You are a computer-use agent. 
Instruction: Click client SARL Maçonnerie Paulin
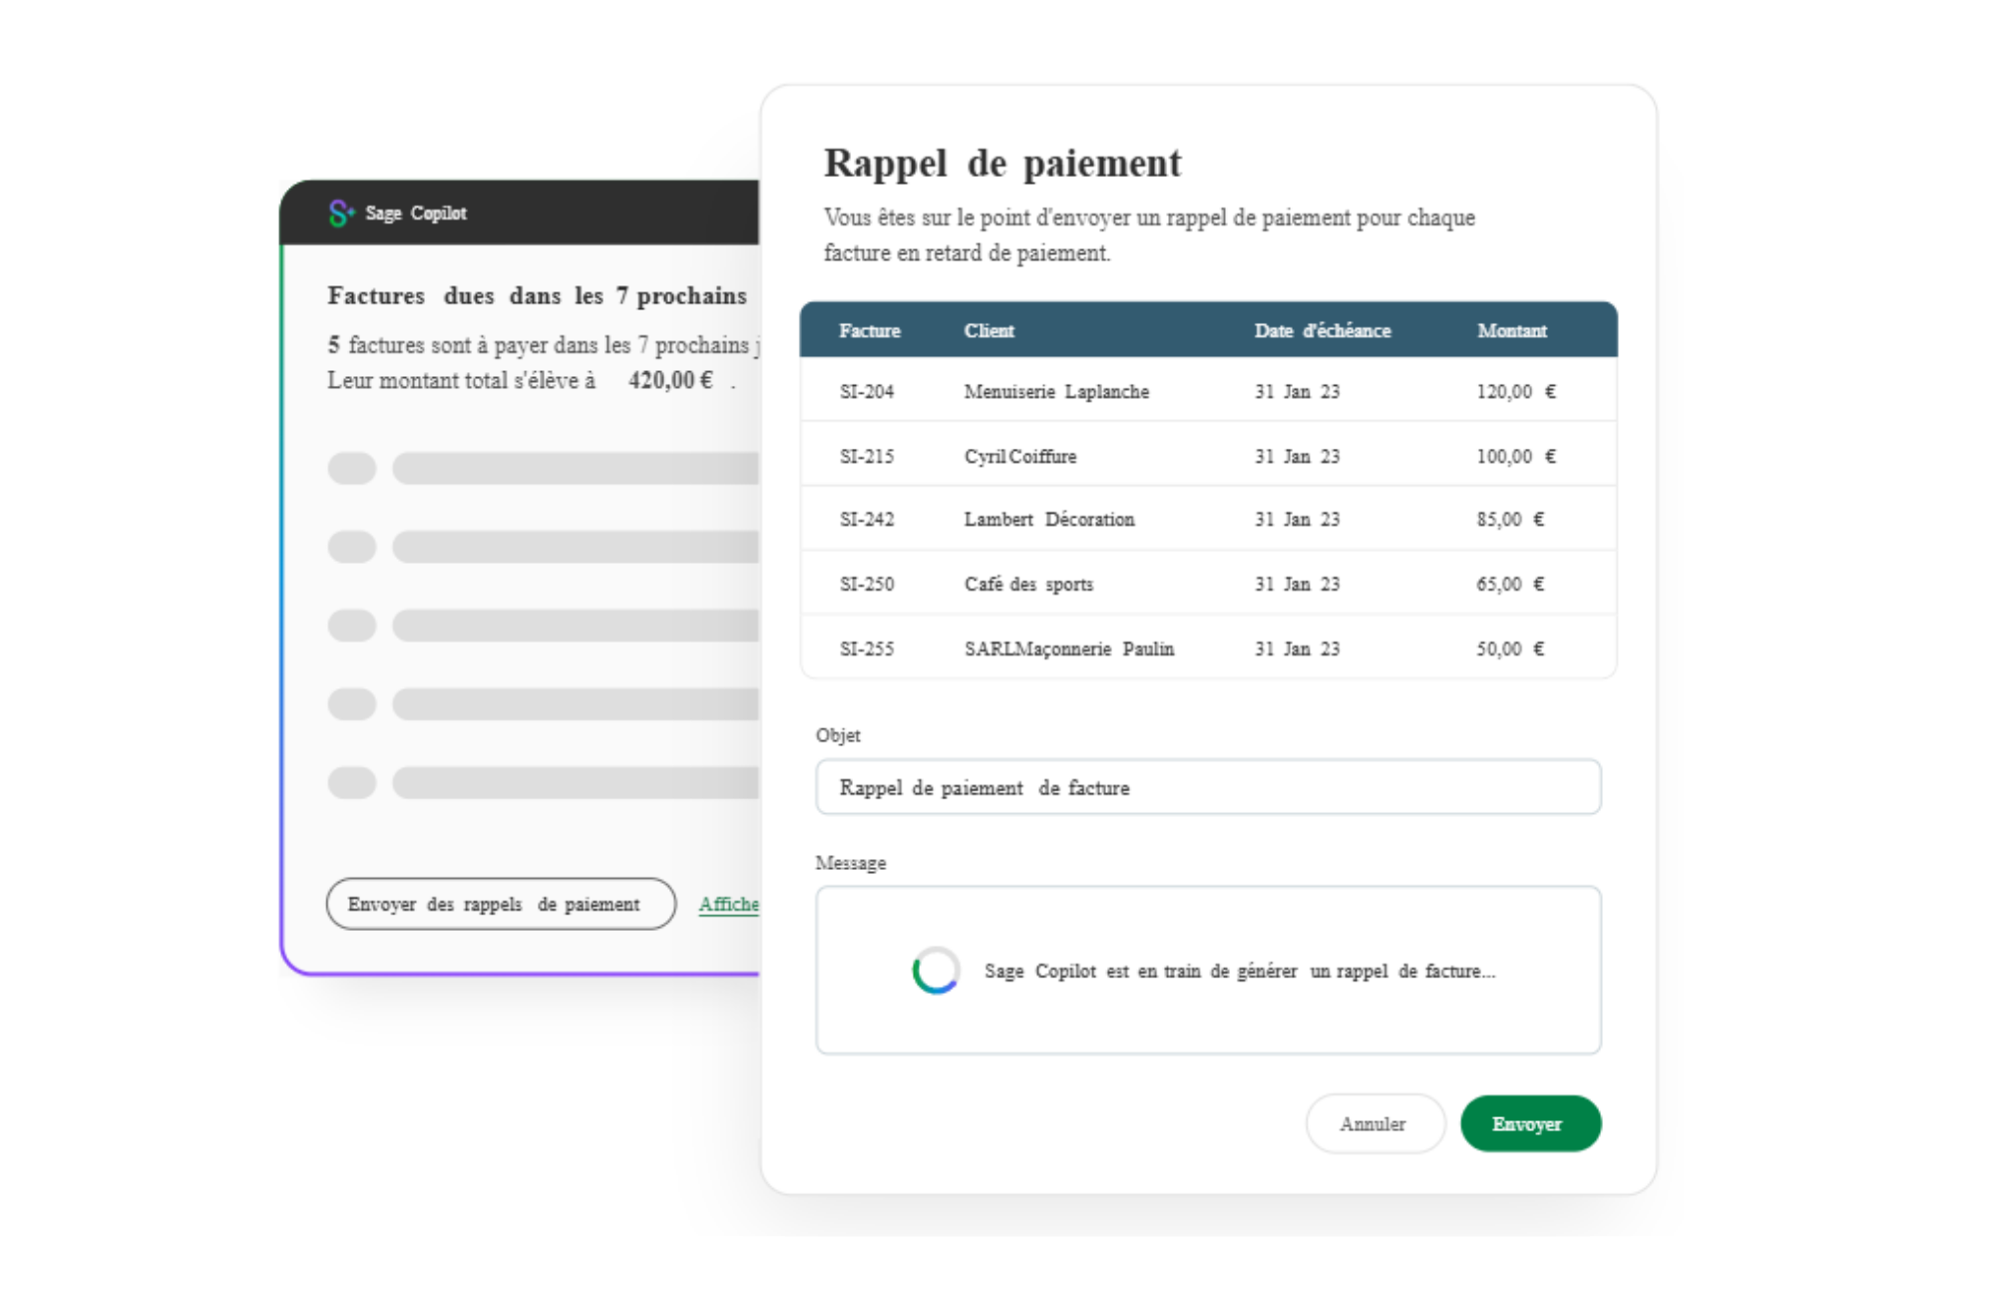coord(1068,648)
